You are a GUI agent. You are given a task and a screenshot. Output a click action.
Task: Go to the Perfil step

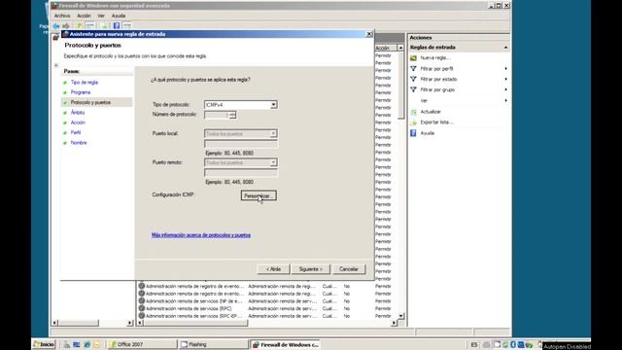(76, 132)
